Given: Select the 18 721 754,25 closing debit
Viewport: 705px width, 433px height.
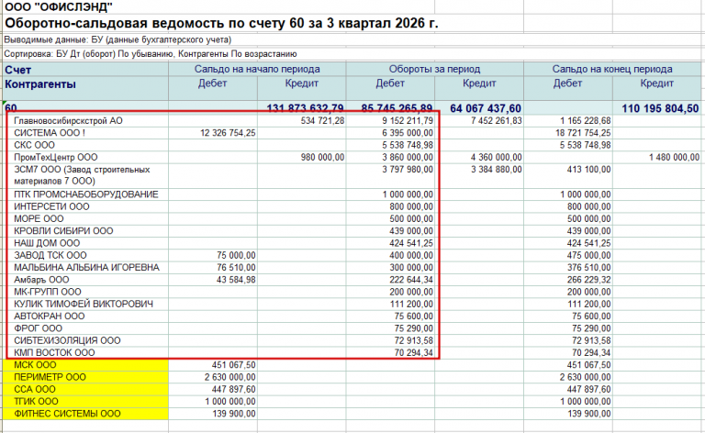Looking at the screenshot, I should 583,133.
